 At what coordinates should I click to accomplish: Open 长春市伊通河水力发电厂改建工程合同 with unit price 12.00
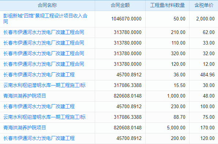point(44,64)
